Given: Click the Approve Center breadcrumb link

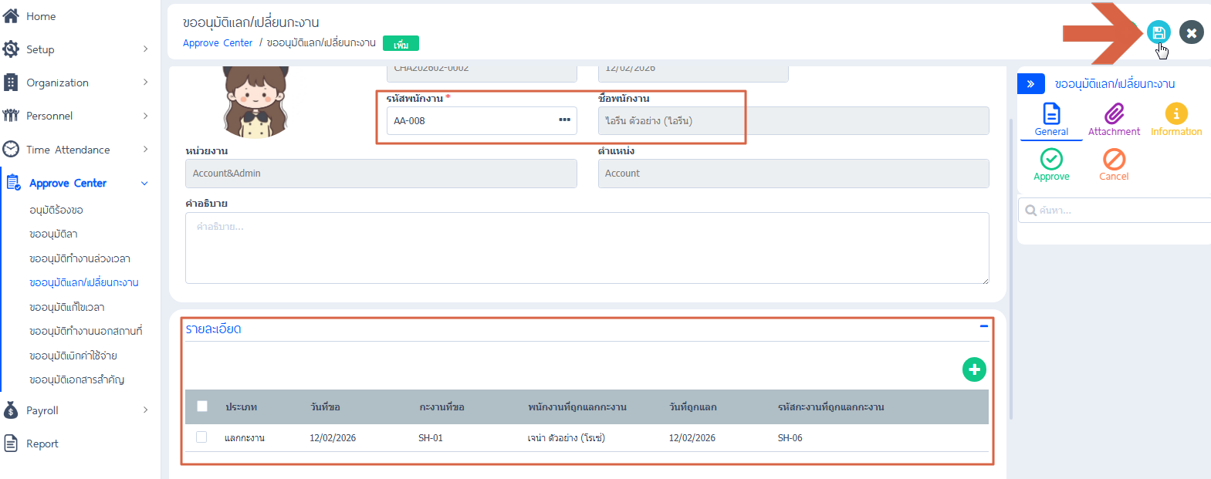Looking at the screenshot, I should tap(217, 43).
